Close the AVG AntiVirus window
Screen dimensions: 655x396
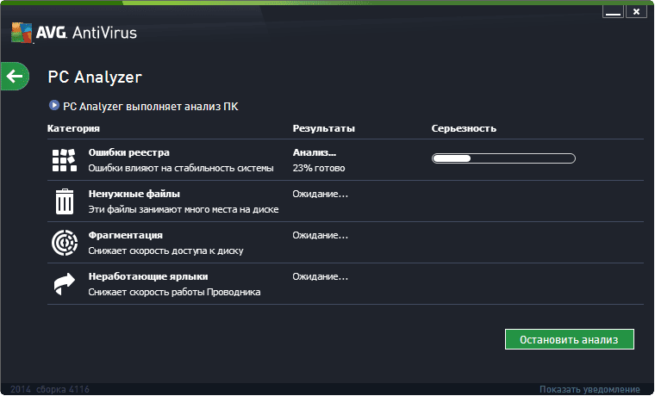point(636,12)
